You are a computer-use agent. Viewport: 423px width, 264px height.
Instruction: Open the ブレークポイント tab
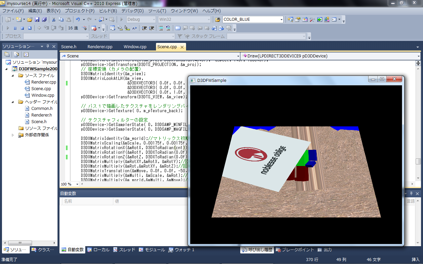tap(295, 250)
